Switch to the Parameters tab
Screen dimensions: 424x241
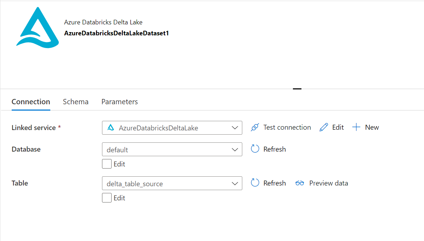[x=119, y=102]
